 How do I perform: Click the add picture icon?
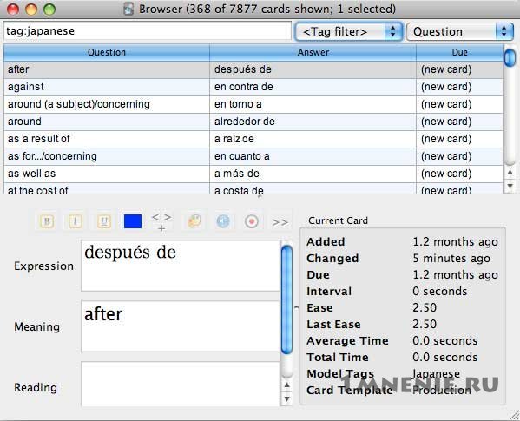tap(194, 221)
